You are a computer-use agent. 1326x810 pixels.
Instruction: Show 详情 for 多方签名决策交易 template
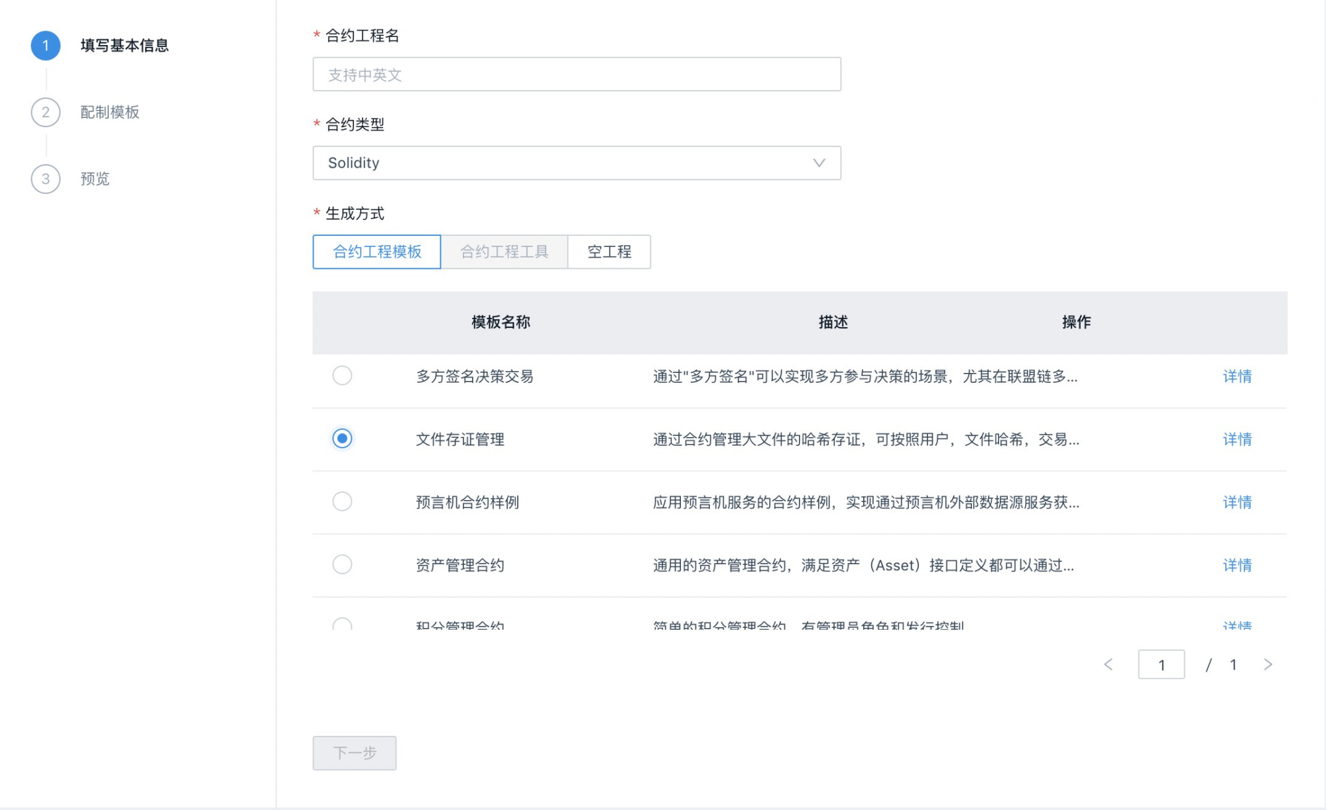pyautogui.click(x=1237, y=376)
